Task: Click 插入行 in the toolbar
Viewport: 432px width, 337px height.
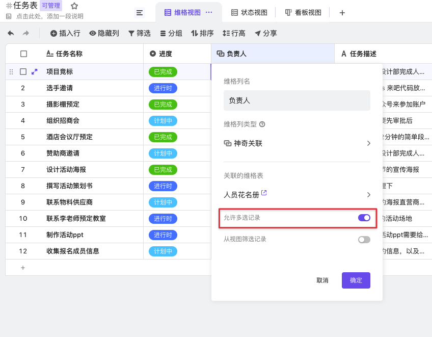Action: coord(65,33)
